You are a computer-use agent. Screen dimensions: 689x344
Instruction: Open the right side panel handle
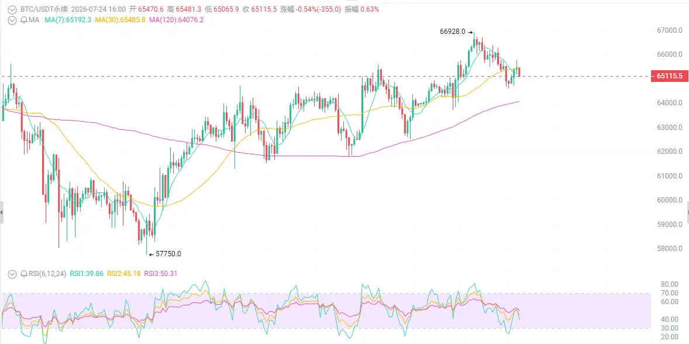687,212
